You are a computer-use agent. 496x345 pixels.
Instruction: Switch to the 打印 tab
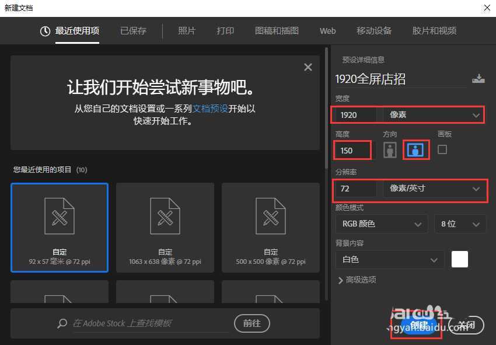point(225,31)
